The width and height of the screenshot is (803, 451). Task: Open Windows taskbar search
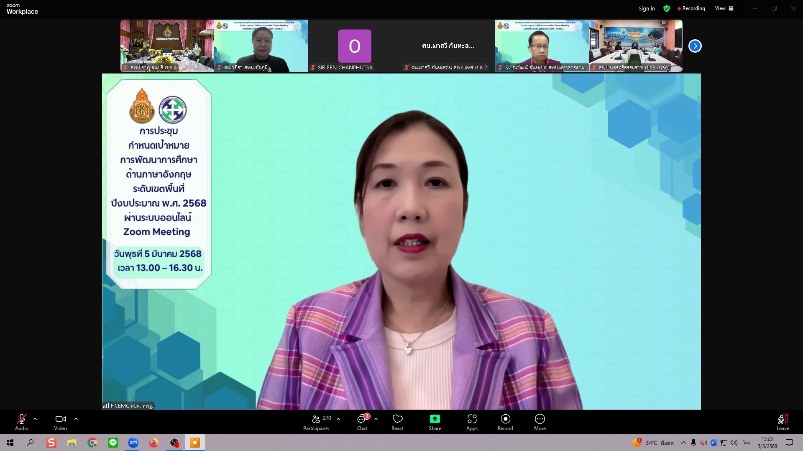pyautogui.click(x=30, y=443)
